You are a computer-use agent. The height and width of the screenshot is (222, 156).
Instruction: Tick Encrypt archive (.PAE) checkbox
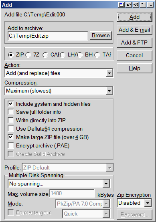[11, 145]
